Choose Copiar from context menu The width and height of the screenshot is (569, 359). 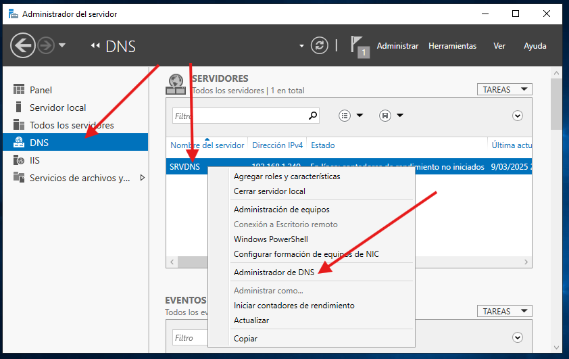point(245,339)
